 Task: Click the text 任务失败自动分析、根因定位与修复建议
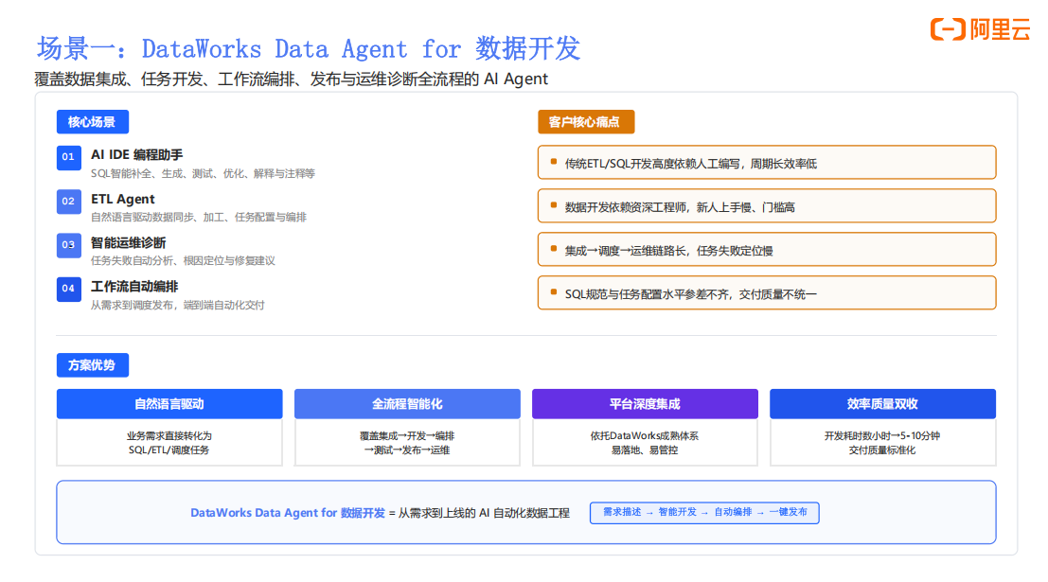183,260
